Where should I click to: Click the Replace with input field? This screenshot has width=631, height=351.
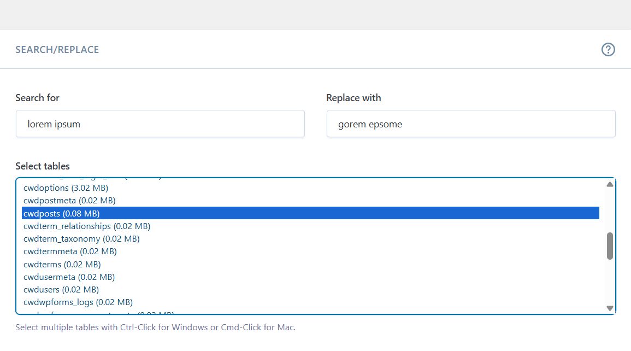pos(471,124)
